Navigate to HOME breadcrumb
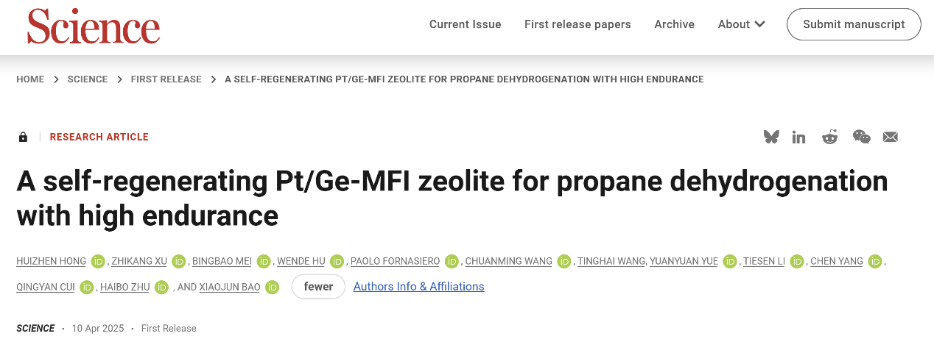 pyautogui.click(x=30, y=79)
